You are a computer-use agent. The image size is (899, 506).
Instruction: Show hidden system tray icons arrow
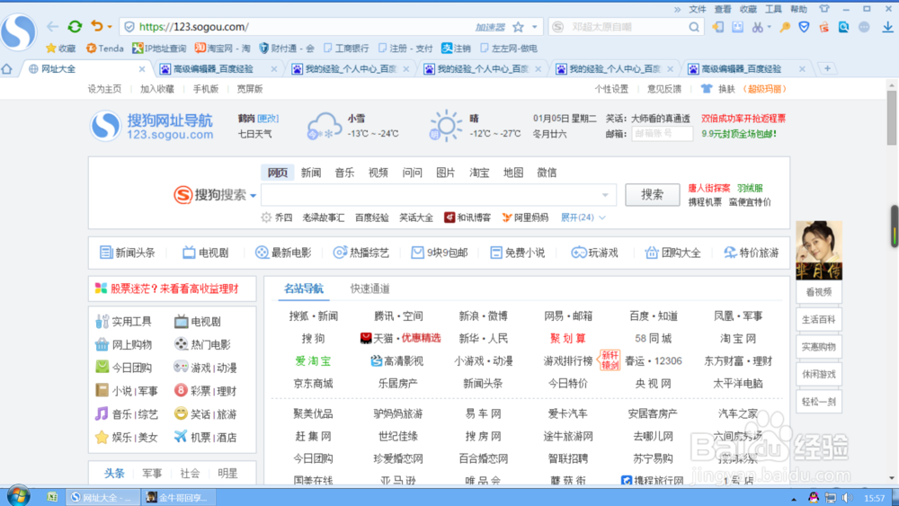794,499
